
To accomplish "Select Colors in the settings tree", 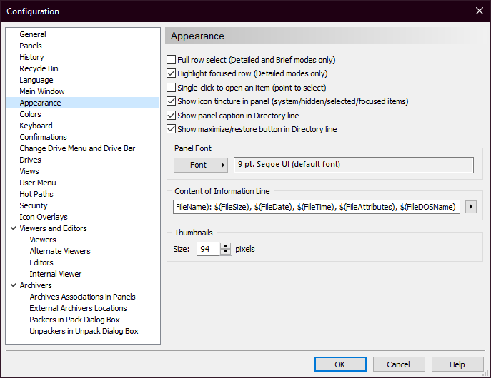I will pos(30,114).
